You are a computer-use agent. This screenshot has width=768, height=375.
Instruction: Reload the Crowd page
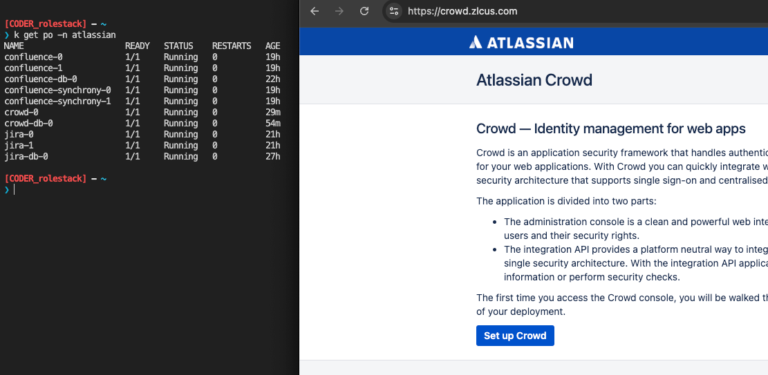[x=364, y=11]
